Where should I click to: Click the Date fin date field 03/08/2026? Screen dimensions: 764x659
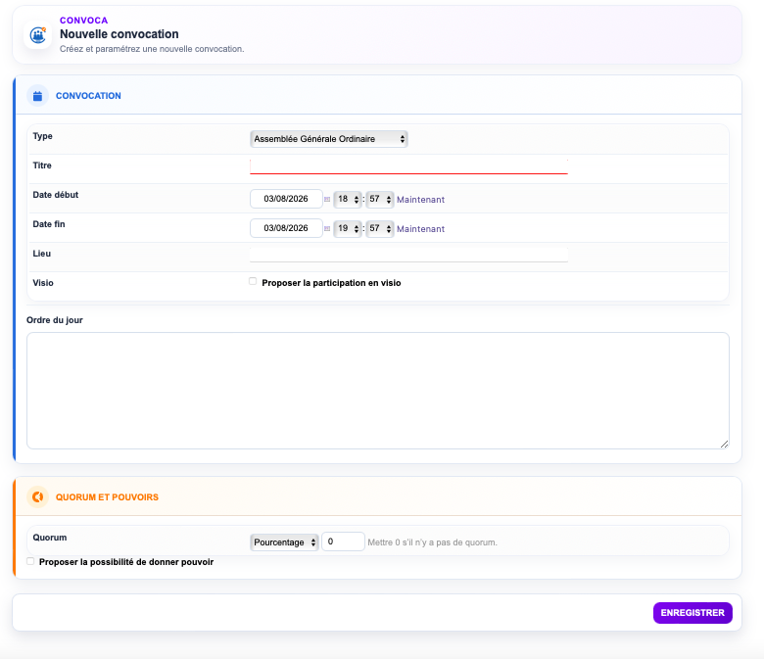tap(286, 228)
